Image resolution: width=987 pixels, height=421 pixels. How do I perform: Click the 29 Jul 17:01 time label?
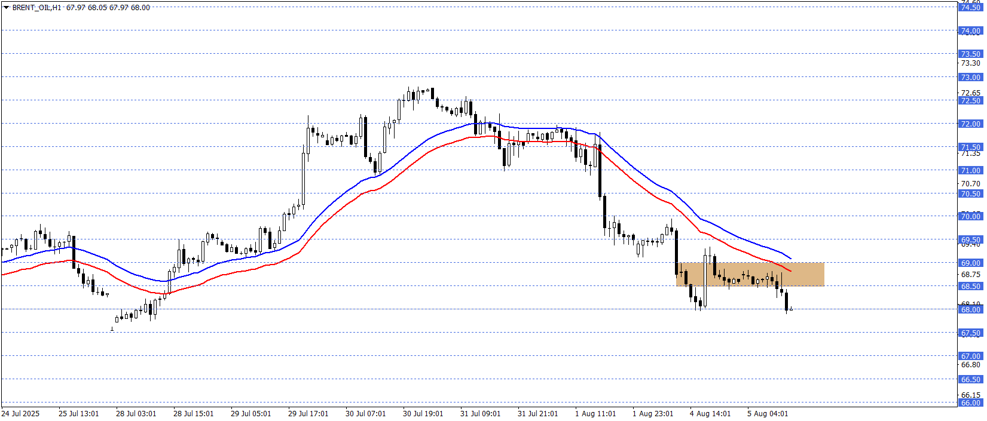[x=308, y=413]
